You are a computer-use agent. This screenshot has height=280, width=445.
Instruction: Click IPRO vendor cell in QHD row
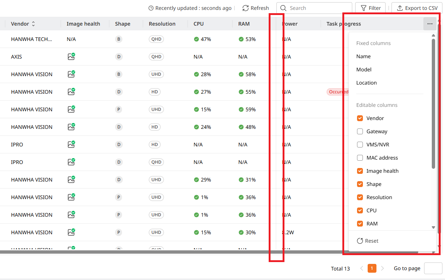coord(17,162)
